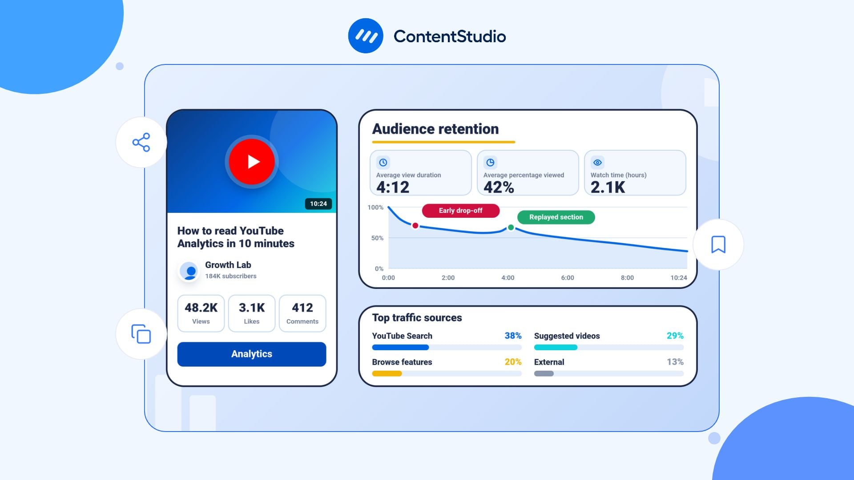This screenshot has height=480, width=854.
Task: Click the 3.1K Likes stat card
Action: point(252,313)
